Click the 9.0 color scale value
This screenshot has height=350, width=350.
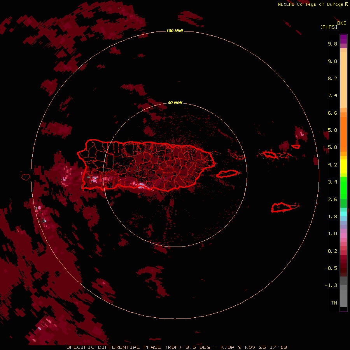332,61
